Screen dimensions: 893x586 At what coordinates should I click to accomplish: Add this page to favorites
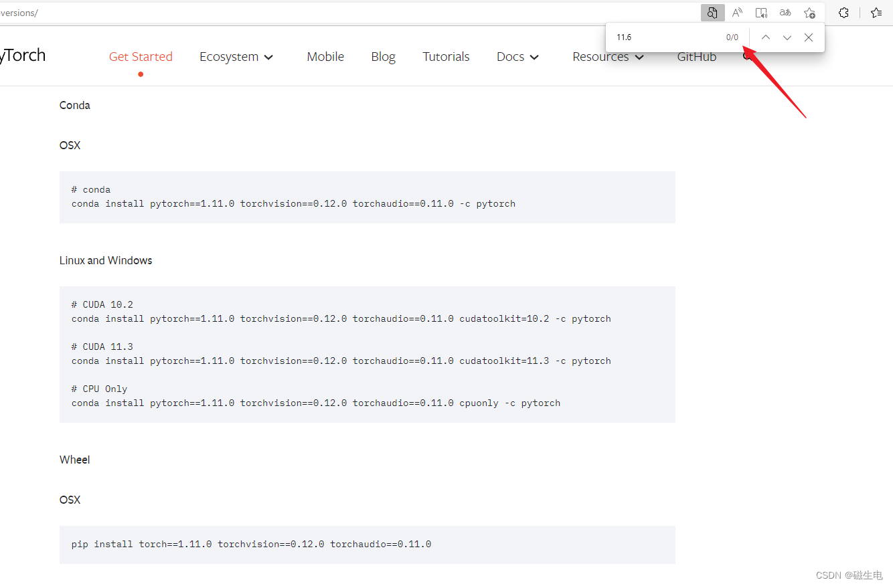coord(809,13)
